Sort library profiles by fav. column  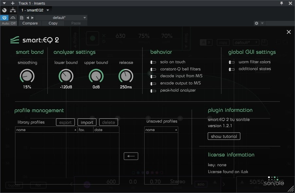85,130
